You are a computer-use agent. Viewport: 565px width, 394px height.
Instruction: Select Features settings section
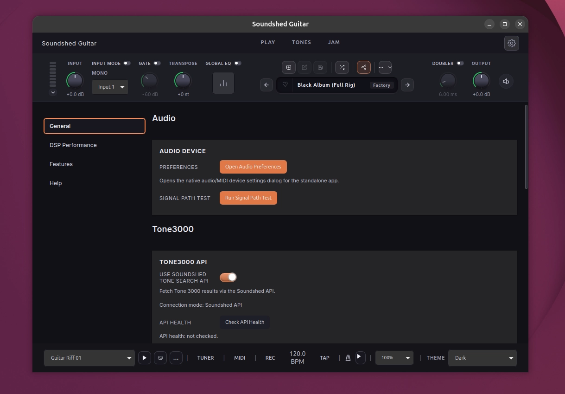click(95, 164)
